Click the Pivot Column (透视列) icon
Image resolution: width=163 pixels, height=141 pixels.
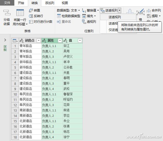[84, 22]
